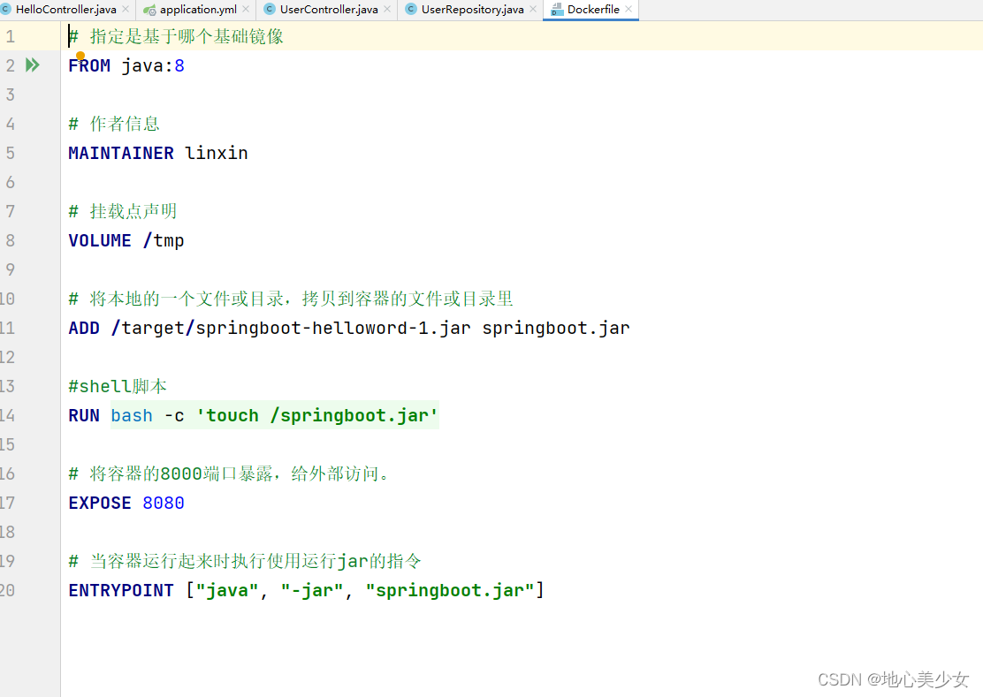The width and height of the screenshot is (983, 697).
Task: Click the bash command word
Action: click(x=132, y=416)
